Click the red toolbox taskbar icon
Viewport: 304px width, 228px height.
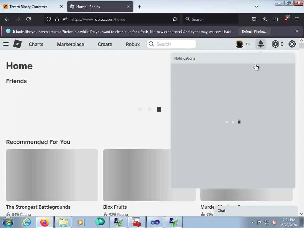(x=137, y=222)
